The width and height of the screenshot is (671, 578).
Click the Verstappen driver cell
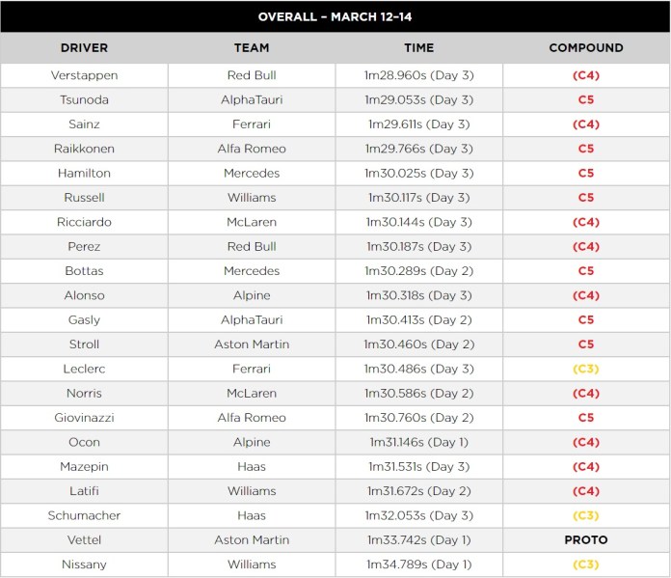[84, 75]
